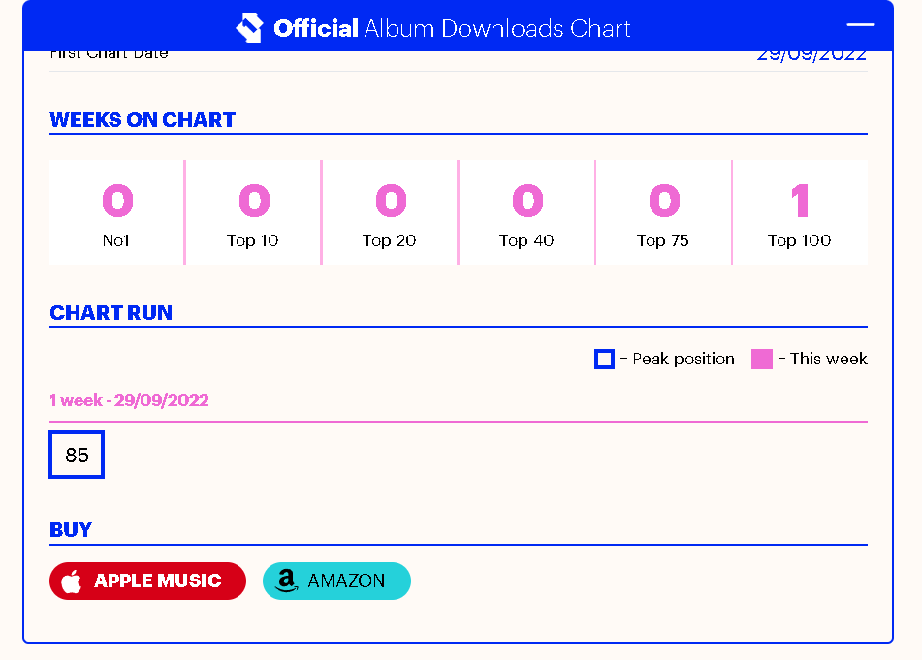Collapse the panel with the minus icon

tap(860, 25)
